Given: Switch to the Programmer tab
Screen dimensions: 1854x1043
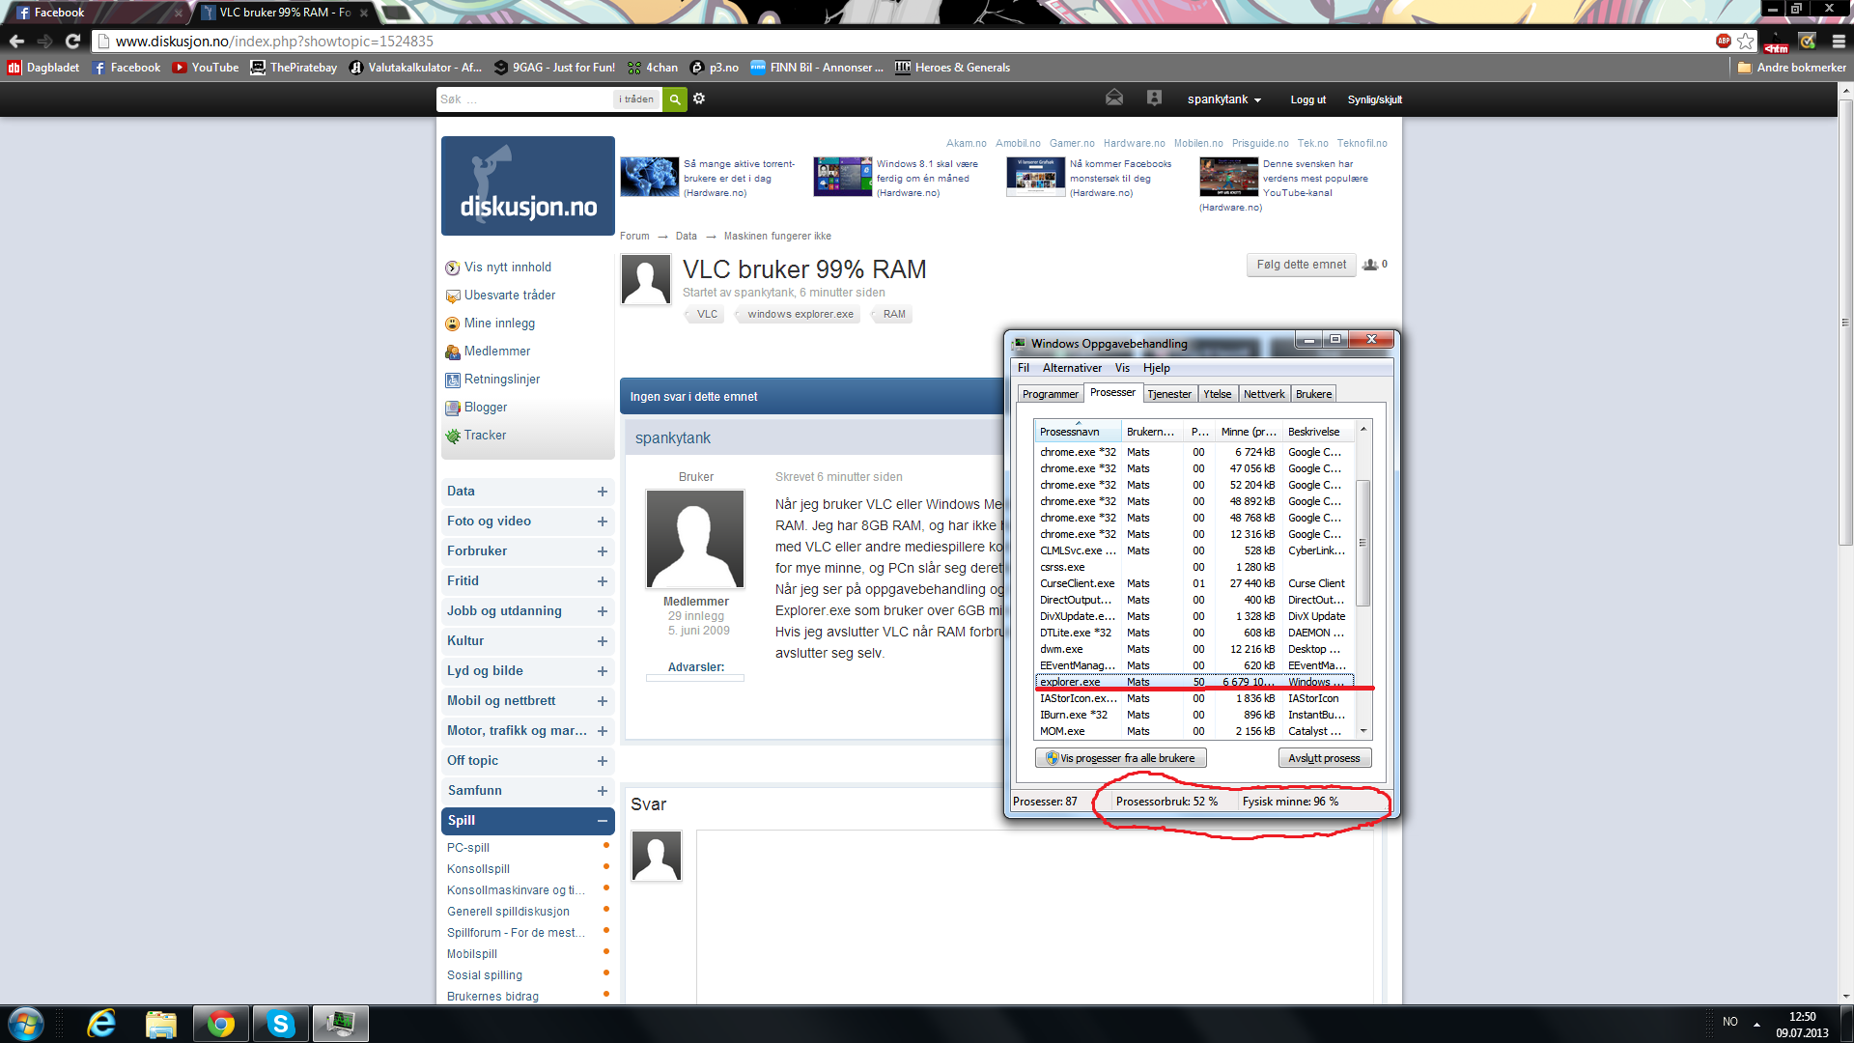Looking at the screenshot, I should point(1050,394).
